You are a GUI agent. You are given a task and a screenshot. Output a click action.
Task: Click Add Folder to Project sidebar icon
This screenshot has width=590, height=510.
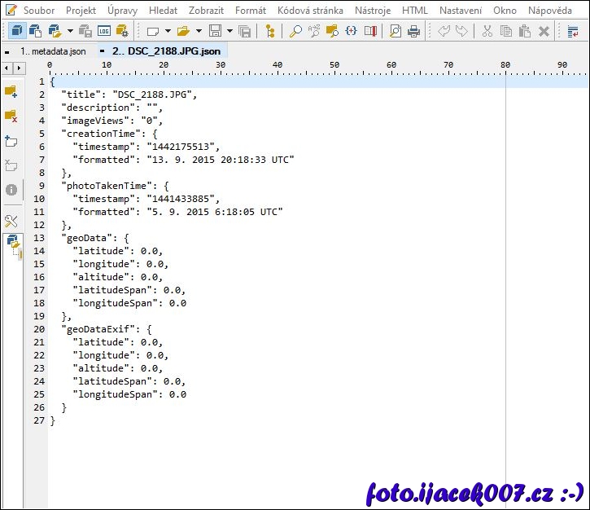11,90
